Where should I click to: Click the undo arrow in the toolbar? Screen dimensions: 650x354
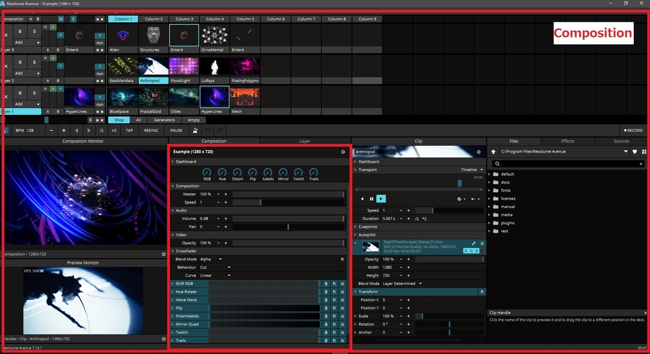208,130
